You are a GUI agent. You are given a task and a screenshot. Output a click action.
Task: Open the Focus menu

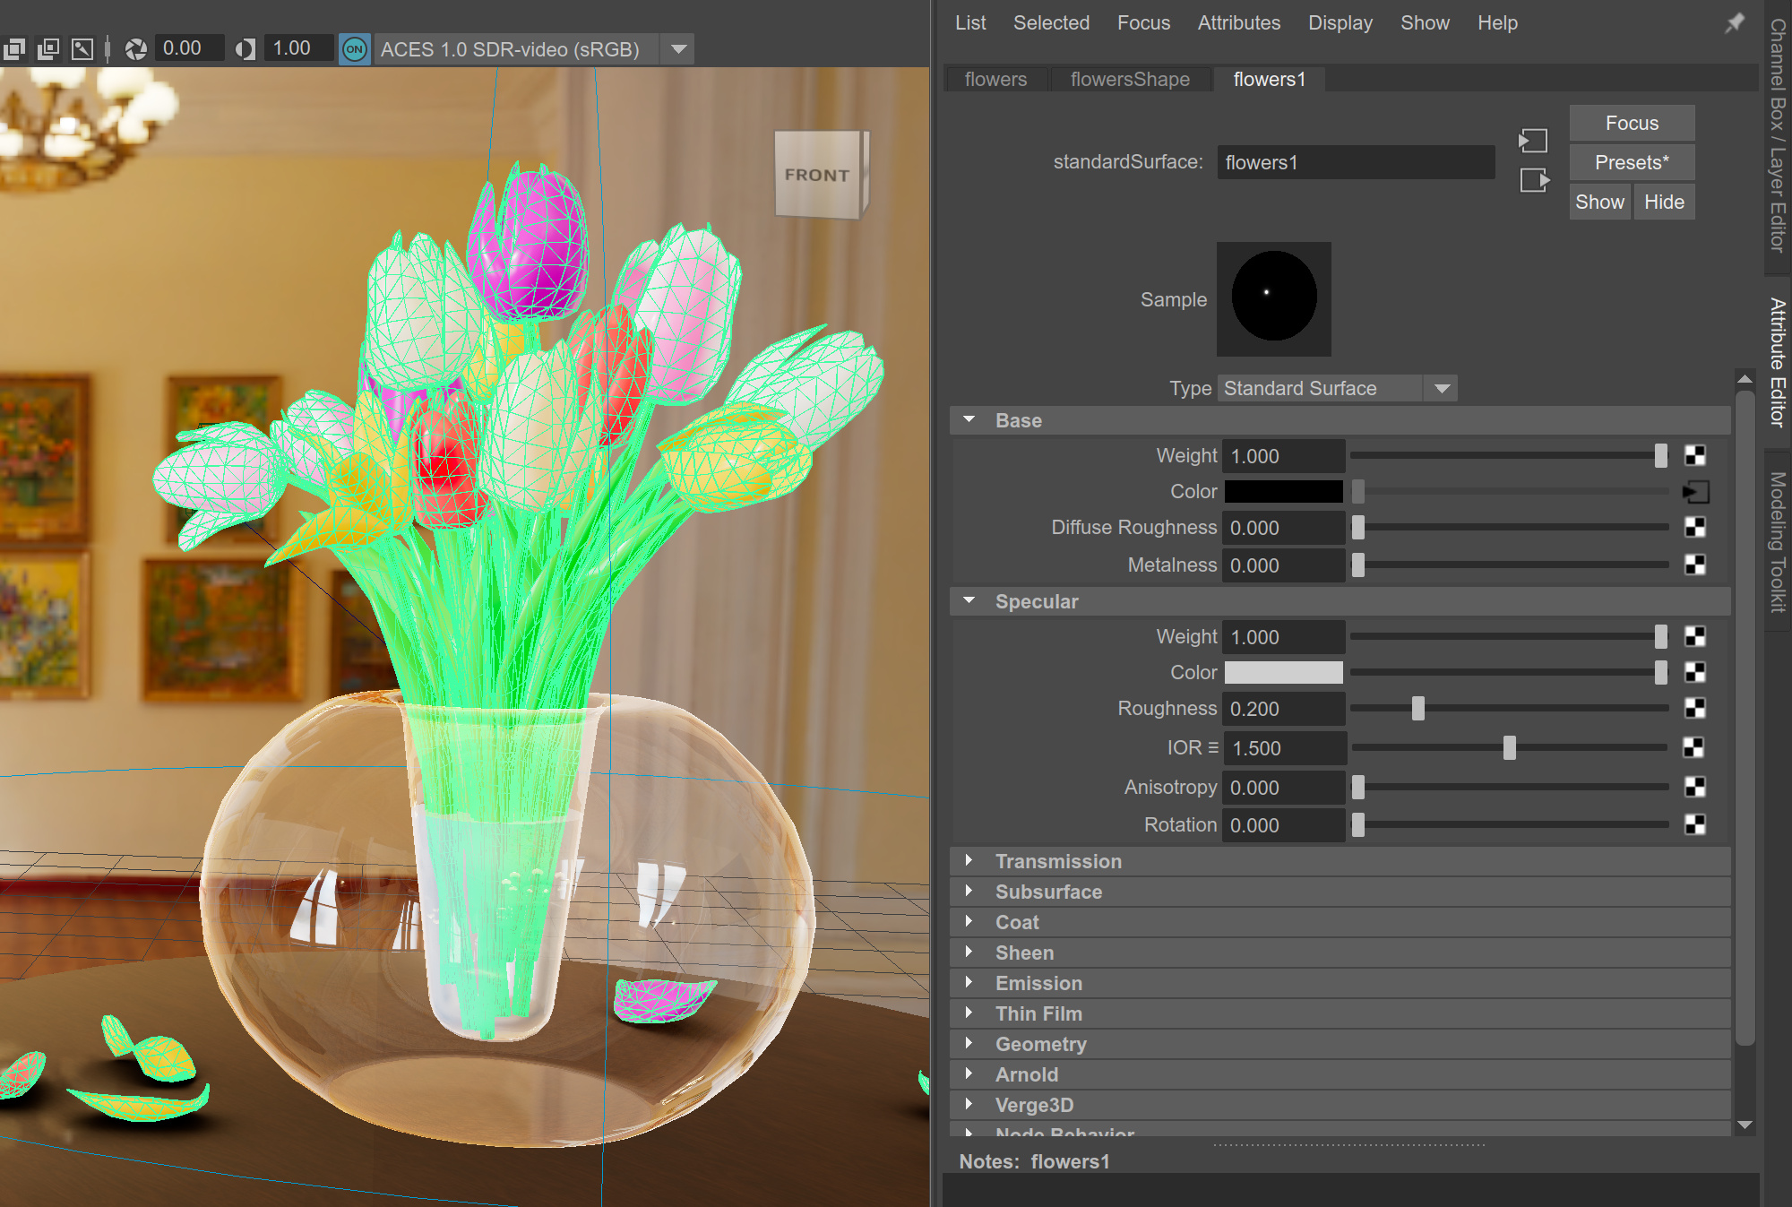tap(1143, 23)
